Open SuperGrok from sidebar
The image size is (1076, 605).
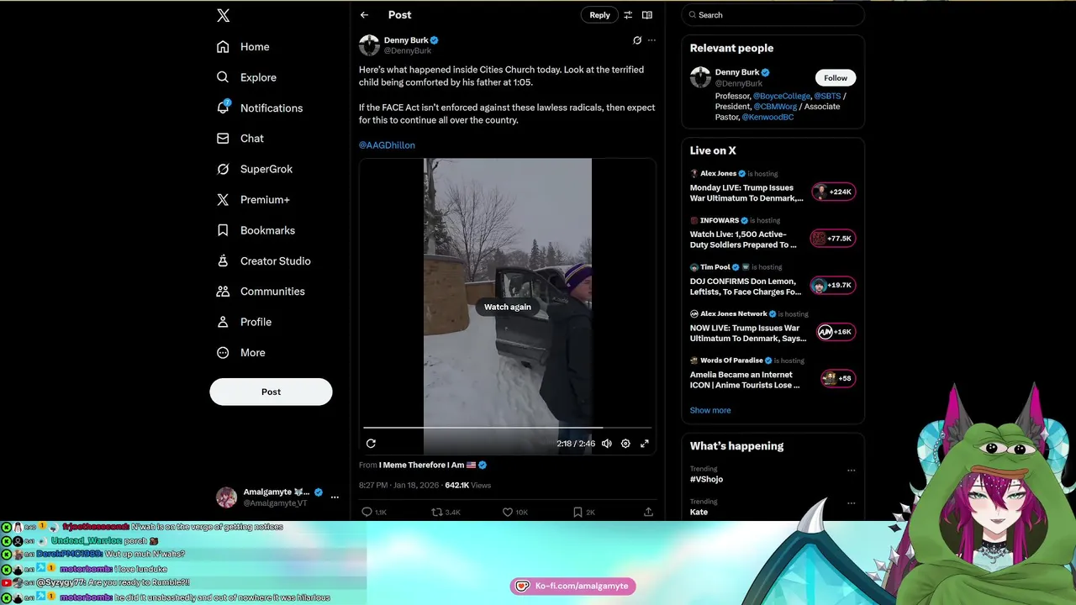click(x=255, y=169)
